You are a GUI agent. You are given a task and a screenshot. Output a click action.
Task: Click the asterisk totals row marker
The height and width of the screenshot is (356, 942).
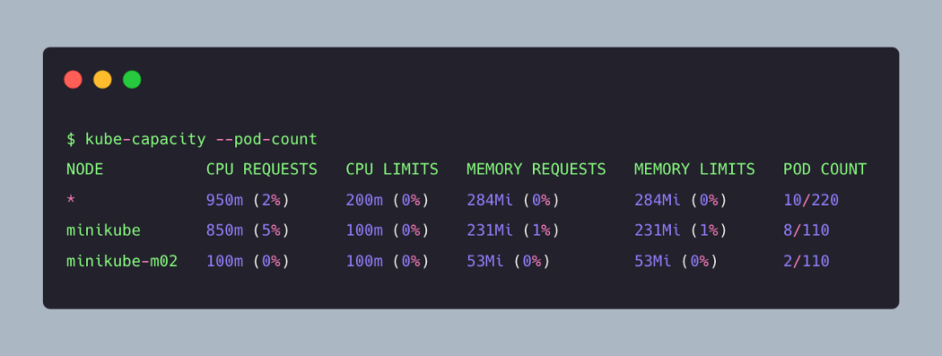click(71, 199)
